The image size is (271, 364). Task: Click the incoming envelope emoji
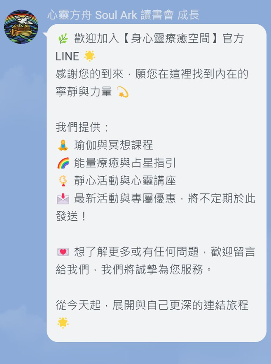[63, 199]
